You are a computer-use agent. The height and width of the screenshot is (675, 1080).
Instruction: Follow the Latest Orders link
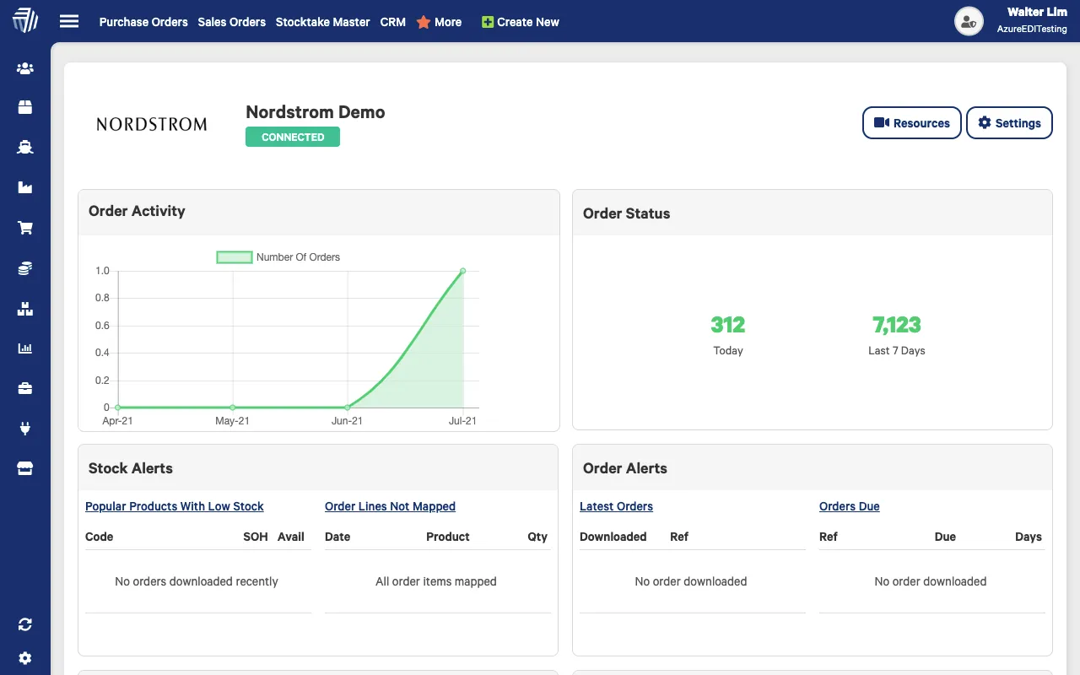[x=616, y=506]
